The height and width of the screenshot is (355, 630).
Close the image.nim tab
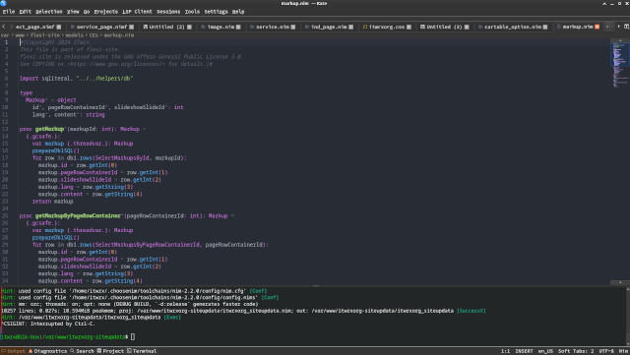pyautogui.click(x=238, y=27)
